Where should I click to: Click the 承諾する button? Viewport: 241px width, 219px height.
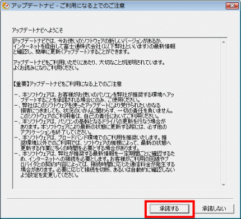pos(169,209)
